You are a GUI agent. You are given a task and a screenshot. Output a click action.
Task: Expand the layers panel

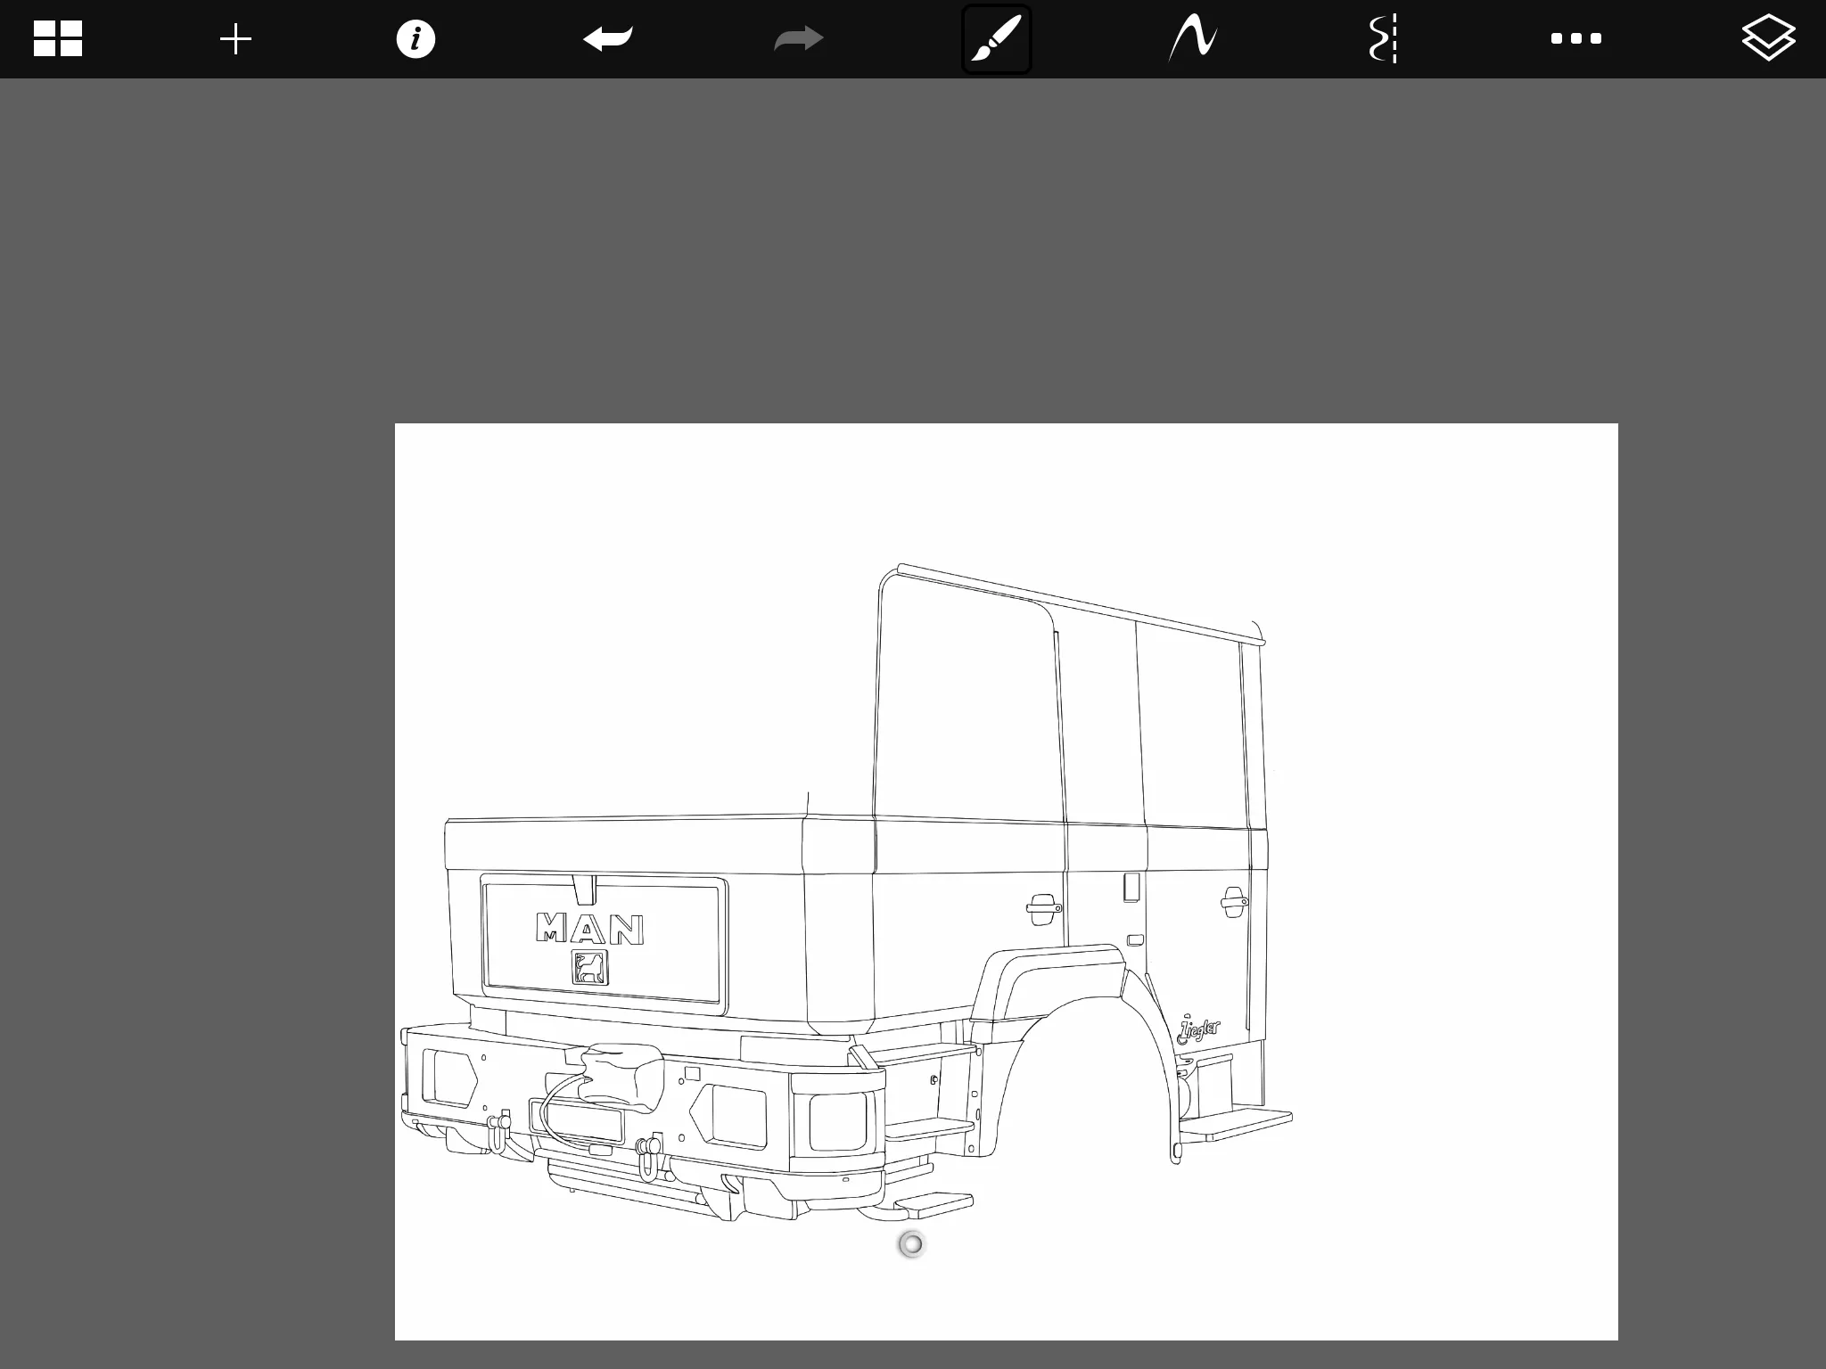tap(1768, 39)
